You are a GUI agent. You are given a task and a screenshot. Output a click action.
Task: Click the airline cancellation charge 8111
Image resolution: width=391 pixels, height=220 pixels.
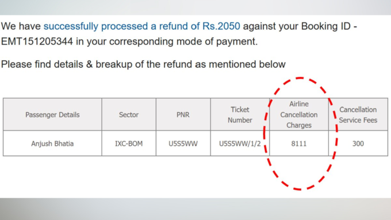point(299,144)
